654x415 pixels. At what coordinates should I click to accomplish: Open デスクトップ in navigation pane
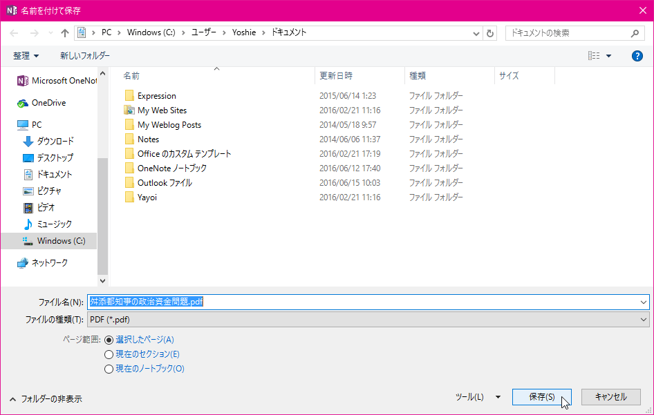coord(48,158)
